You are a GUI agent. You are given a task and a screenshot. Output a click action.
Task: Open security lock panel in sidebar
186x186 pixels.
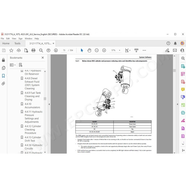coord(3,60)
